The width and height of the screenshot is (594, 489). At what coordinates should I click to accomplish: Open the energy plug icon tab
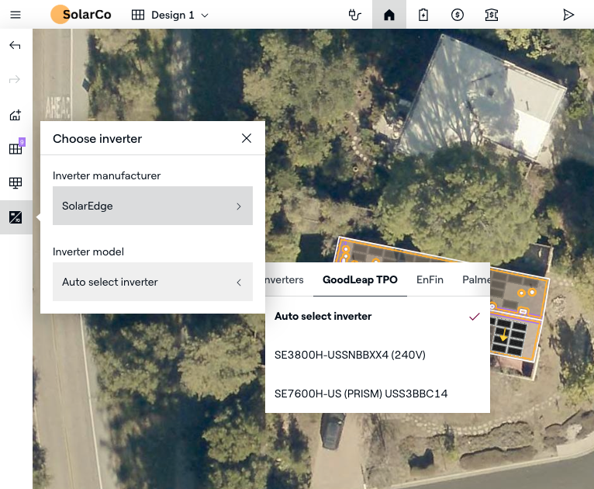[355, 15]
